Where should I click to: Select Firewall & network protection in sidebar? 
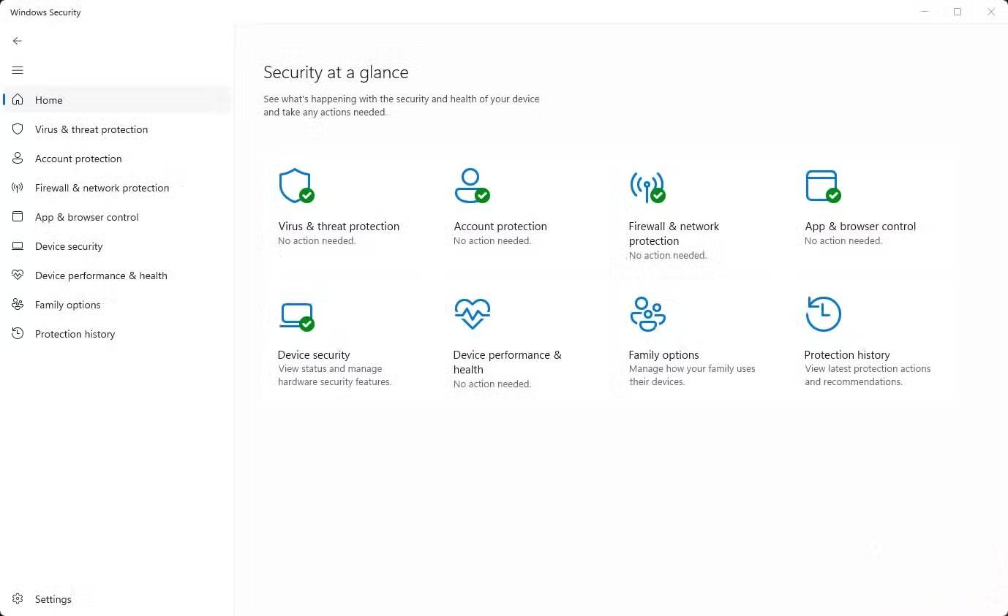(117, 187)
